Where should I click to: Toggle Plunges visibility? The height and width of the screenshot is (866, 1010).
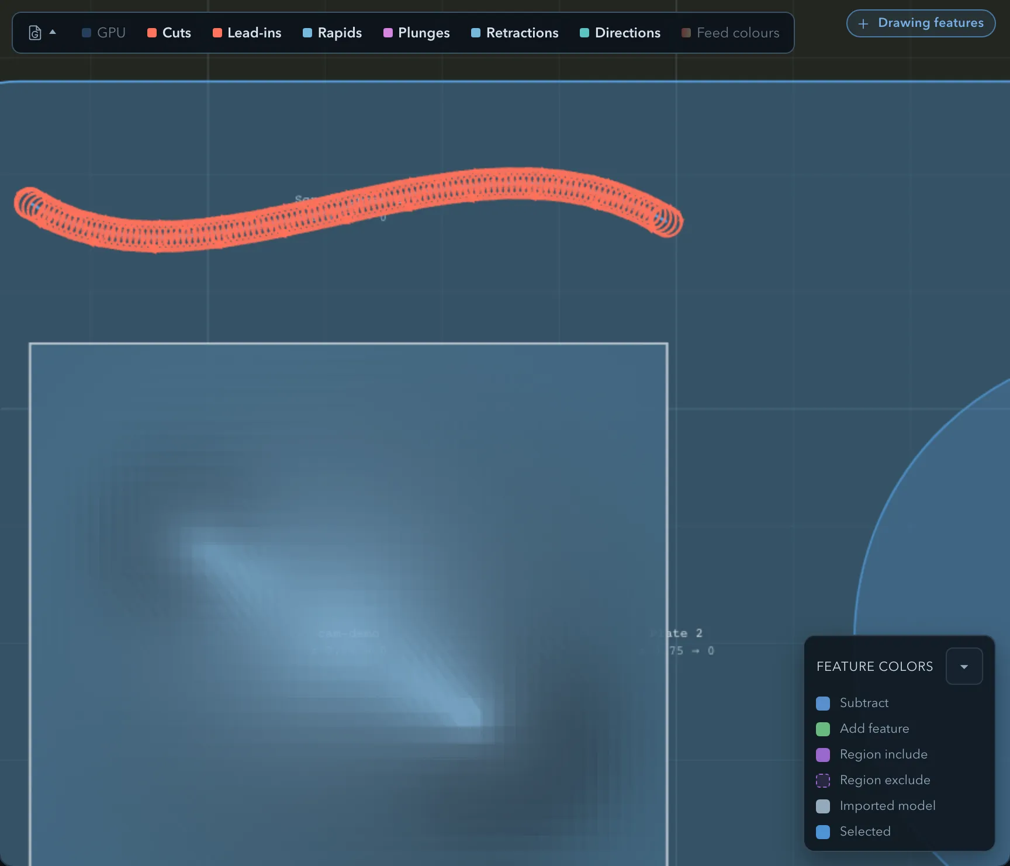pos(416,33)
